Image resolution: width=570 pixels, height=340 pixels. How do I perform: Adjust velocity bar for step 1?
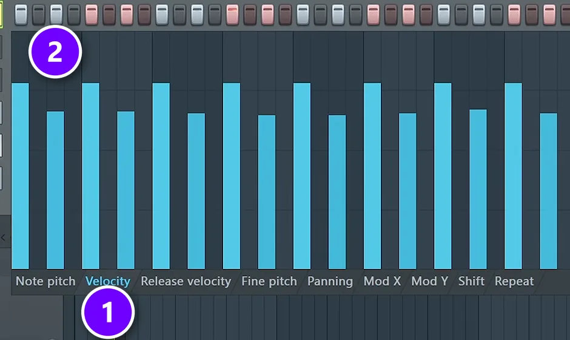[21, 176]
